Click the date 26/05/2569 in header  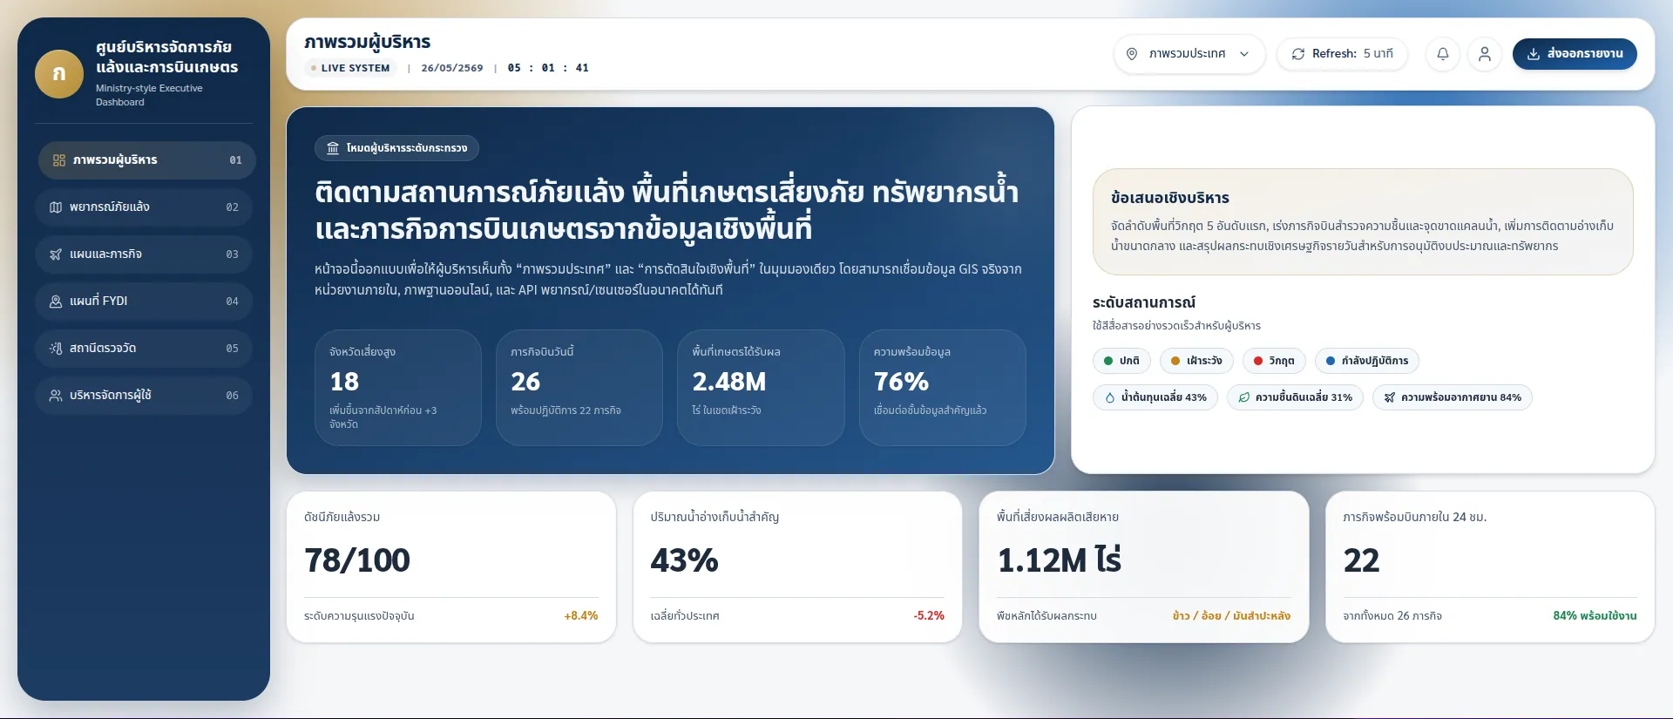coord(452,68)
